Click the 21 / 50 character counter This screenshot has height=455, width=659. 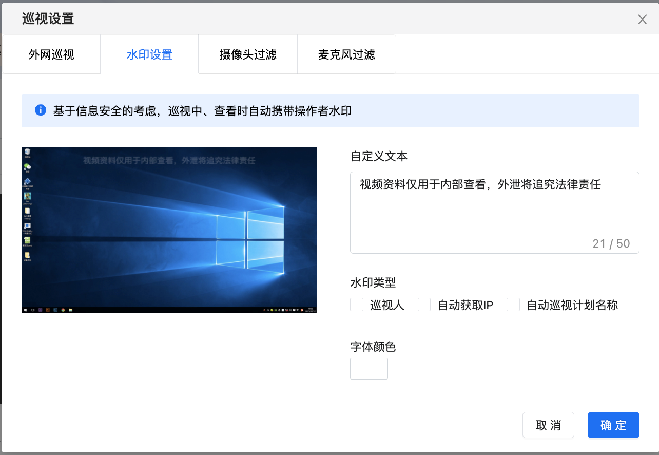tap(611, 243)
